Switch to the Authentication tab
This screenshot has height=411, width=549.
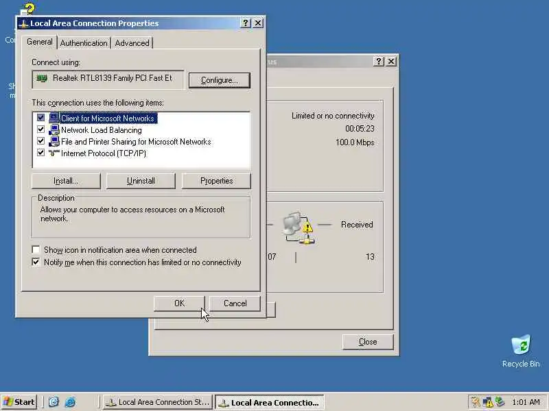point(84,43)
